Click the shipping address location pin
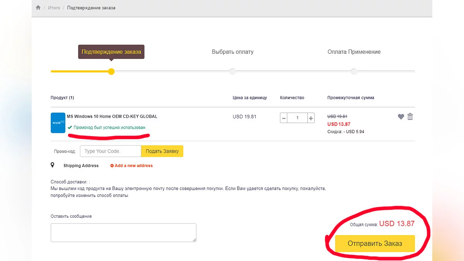 [x=53, y=165]
